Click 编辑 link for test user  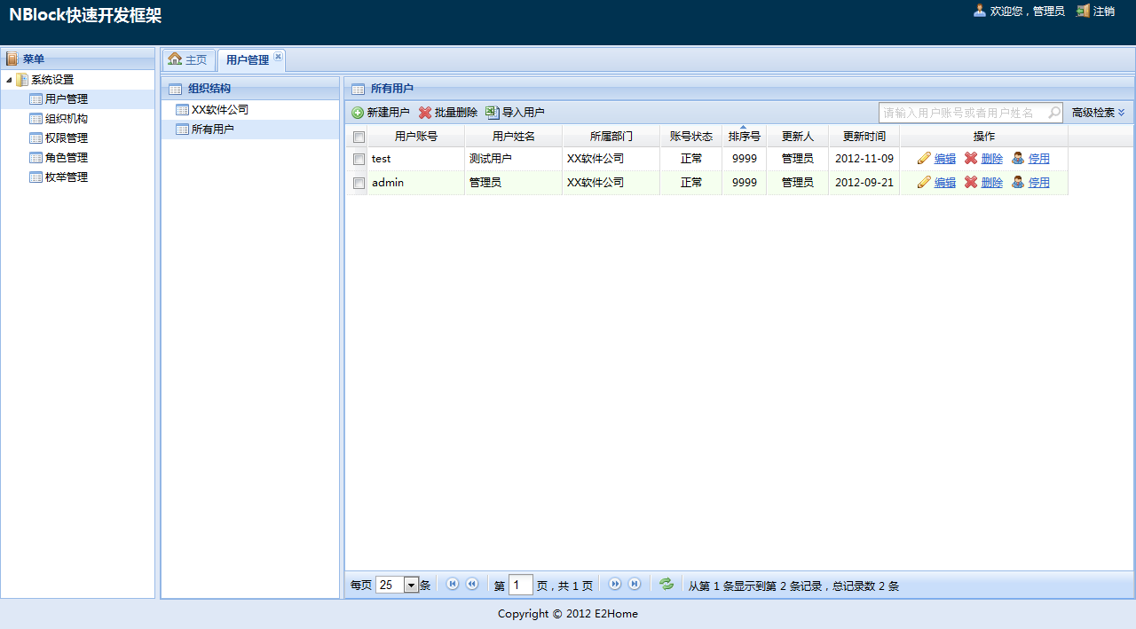[945, 159]
